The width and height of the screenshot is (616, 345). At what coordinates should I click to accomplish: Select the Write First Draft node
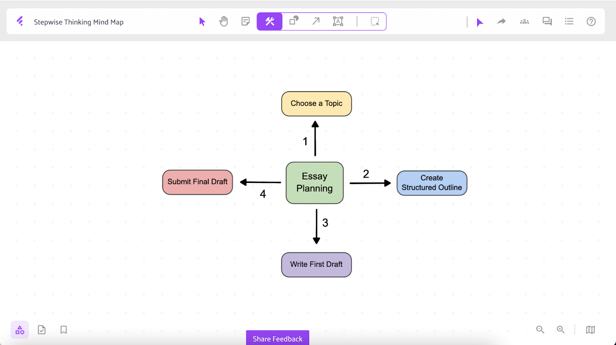click(316, 265)
